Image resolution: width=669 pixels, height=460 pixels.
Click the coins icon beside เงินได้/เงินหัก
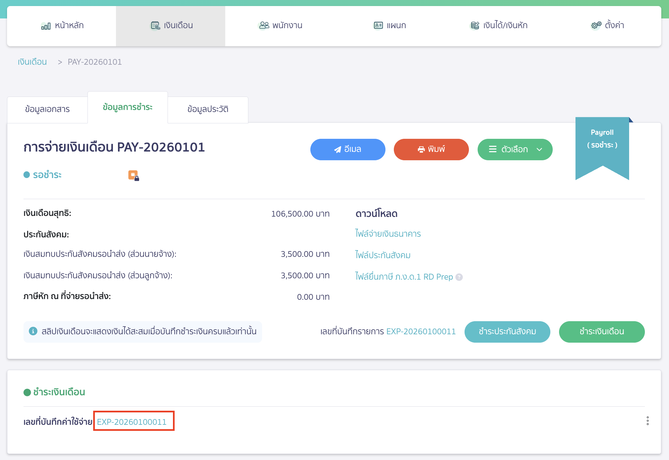[475, 25]
